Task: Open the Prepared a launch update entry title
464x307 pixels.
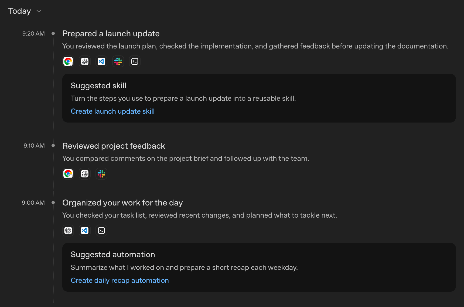Action: pyautogui.click(x=111, y=34)
